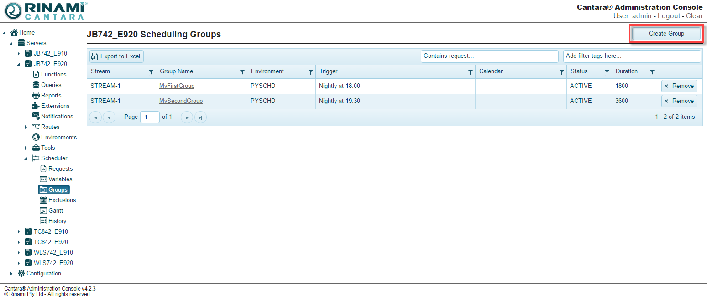
Task: Open the Variables tree item
Action: click(x=60, y=179)
